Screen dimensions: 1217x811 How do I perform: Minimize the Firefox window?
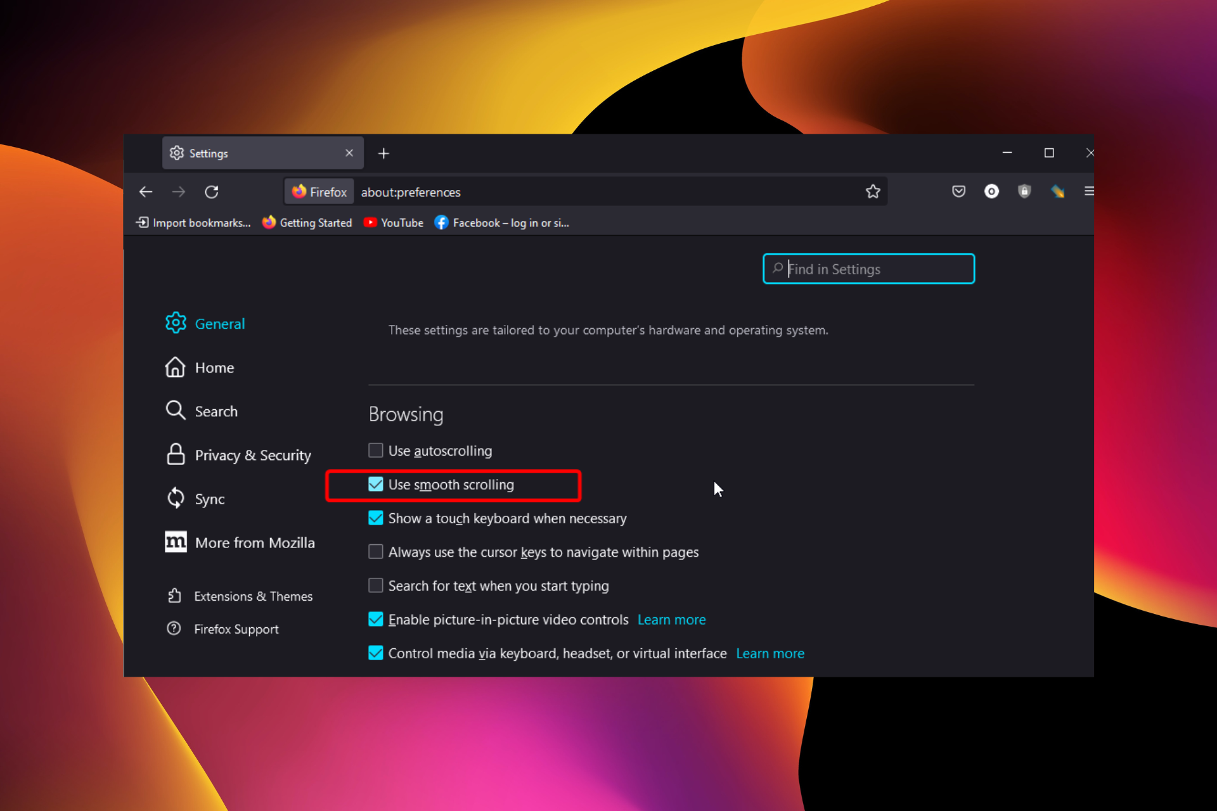click(1007, 153)
